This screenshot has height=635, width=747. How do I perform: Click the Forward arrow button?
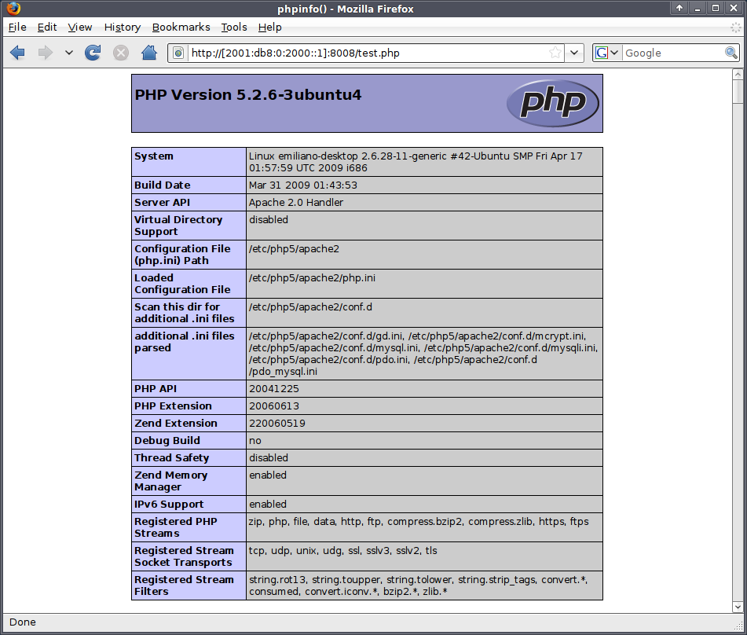[46, 53]
